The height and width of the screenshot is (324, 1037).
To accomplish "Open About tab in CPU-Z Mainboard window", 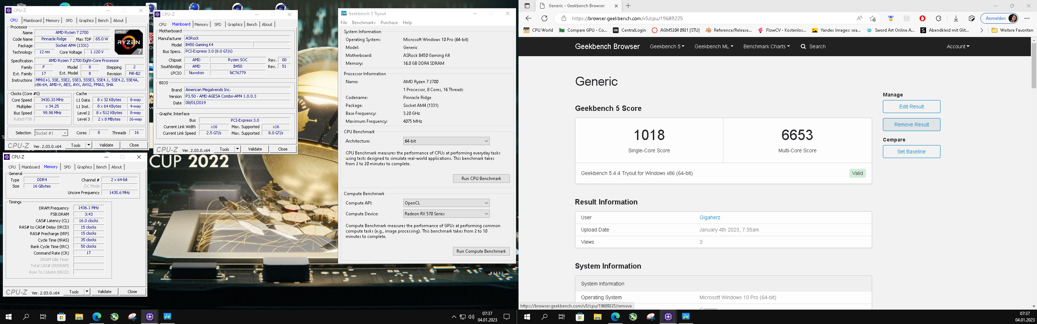I will coord(267,24).
